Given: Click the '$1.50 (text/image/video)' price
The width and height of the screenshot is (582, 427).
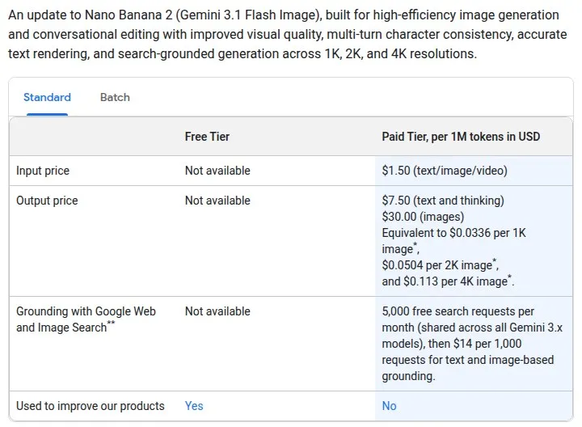Looking at the screenshot, I should click(x=445, y=171).
